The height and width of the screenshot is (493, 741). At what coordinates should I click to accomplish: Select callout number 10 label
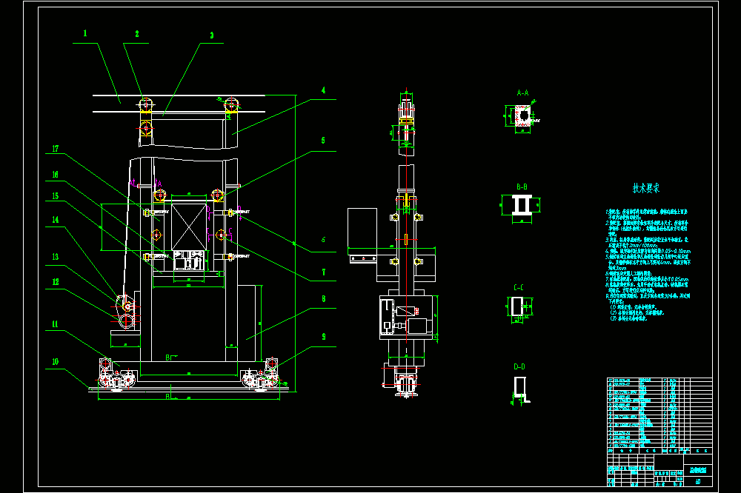point(56,362)
